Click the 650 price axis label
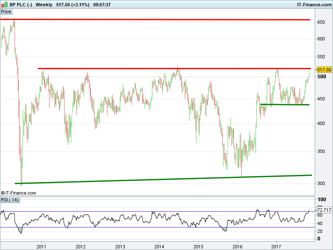This screenshot has width=333, height=250. (321, 22)
